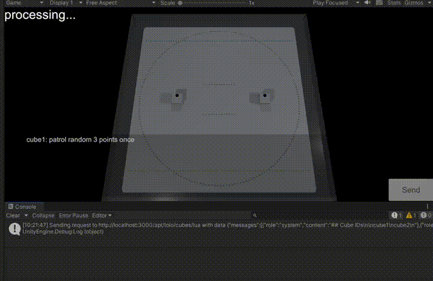Toggle the keyboard shortcuts icon in Game toolbar
Screen dimensions: 433x281
379,3
